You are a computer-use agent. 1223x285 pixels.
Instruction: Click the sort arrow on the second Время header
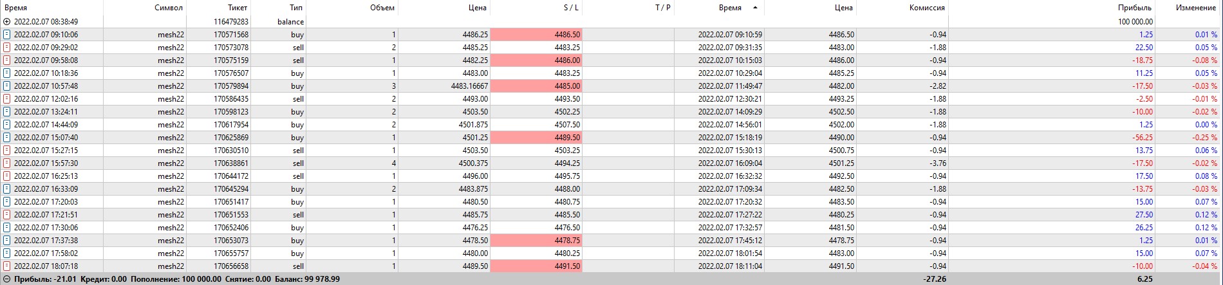(754, 8)
